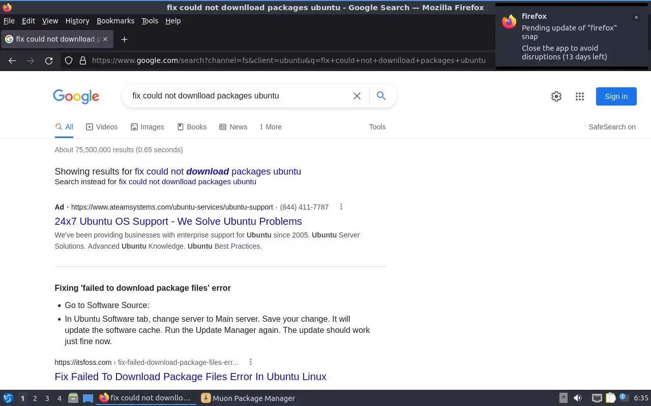Click the 'About 75,500,000 results' text
The image size is (651, 406).
[x=119, y=150]
